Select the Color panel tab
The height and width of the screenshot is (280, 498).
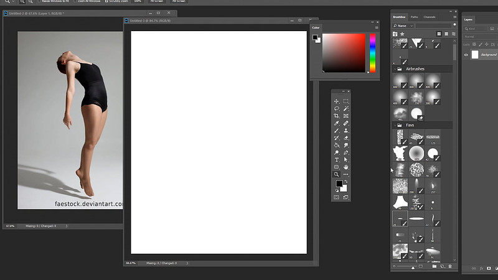[316, 27]
